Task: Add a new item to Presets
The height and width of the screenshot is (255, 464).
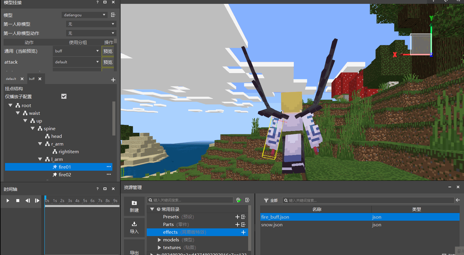Action: (237, 217)
